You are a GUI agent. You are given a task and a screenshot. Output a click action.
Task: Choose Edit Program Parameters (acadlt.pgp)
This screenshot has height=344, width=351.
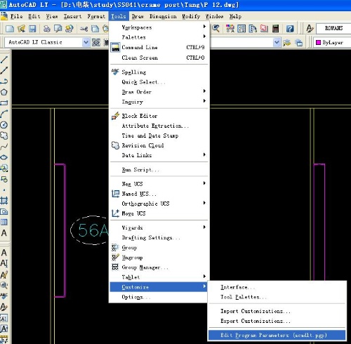coord(277,335)
